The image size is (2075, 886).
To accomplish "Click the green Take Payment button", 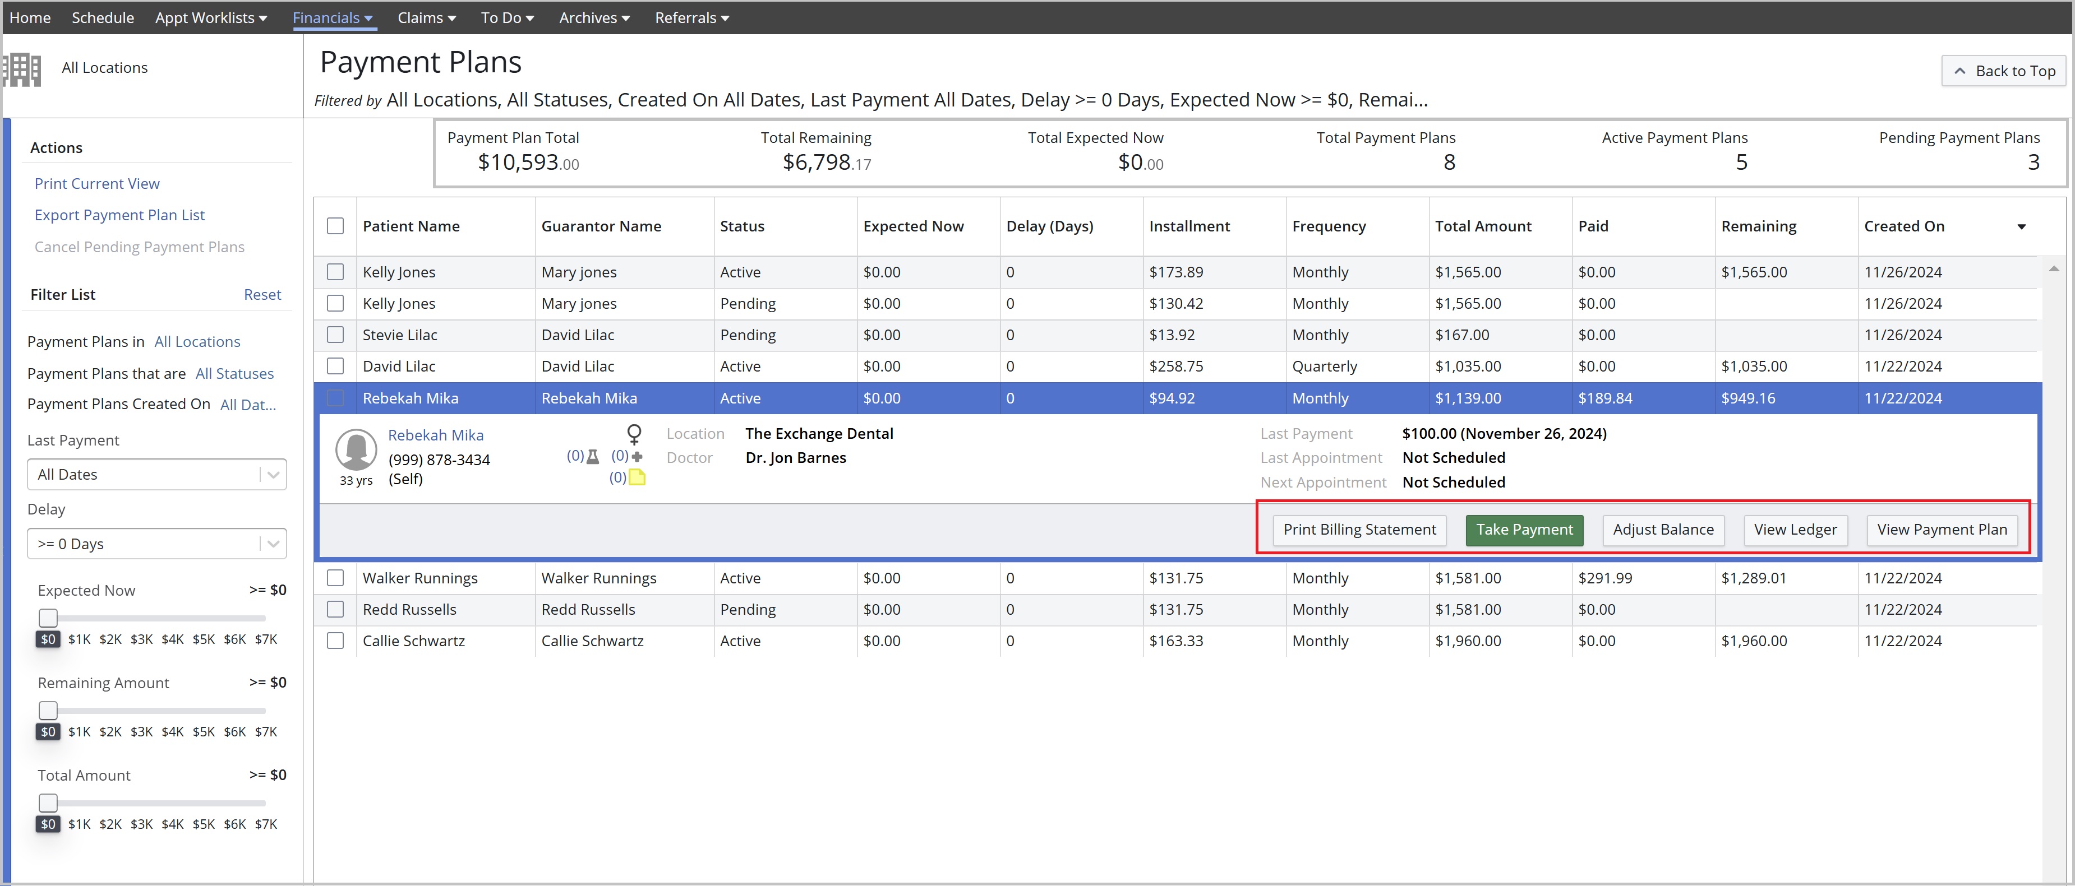I will (x=1524, y=530).
